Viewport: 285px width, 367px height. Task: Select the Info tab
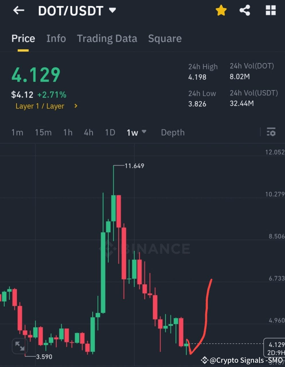point(56,38)
